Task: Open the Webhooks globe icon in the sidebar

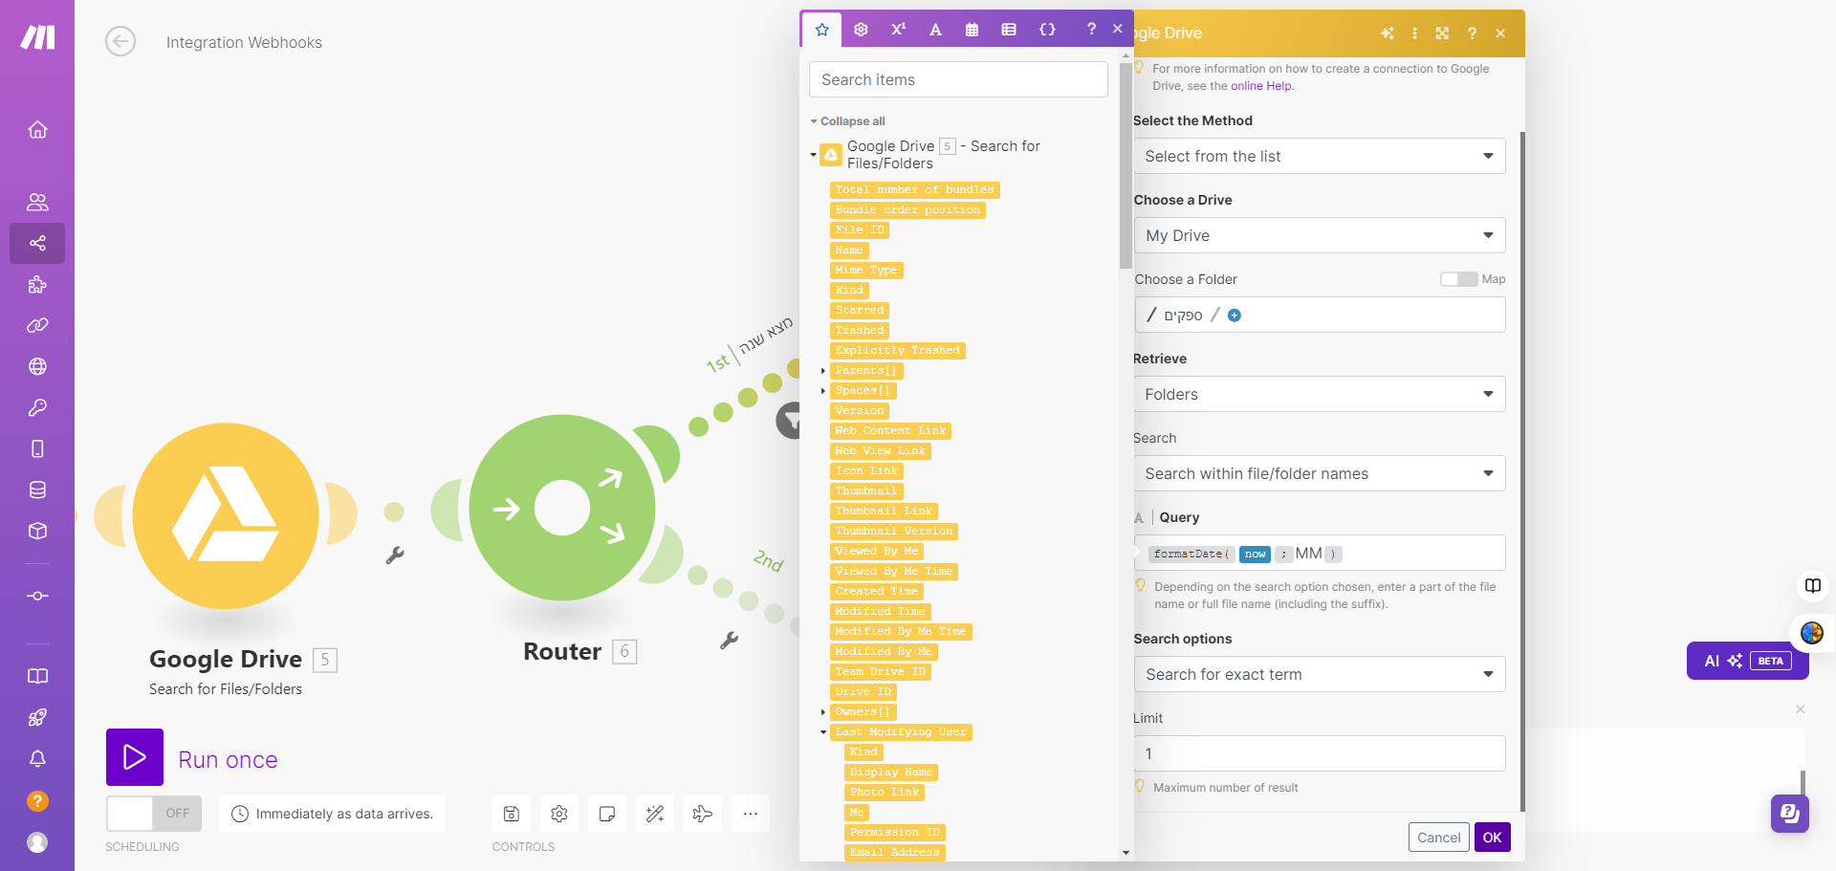Action: [x=37, y=366]
